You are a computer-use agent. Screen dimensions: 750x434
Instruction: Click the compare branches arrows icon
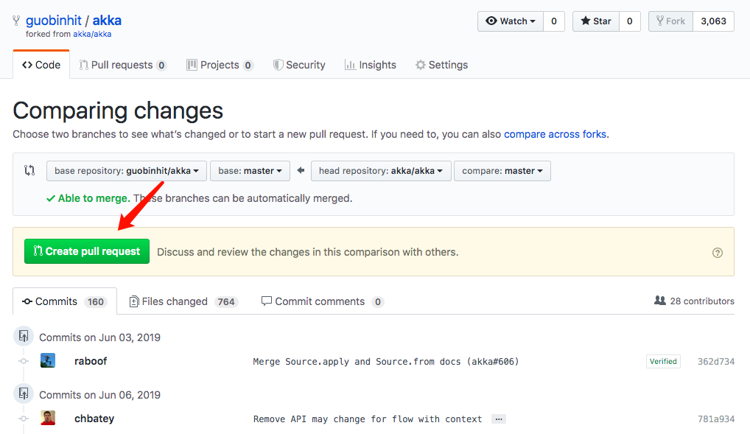(x=29, y=170)
